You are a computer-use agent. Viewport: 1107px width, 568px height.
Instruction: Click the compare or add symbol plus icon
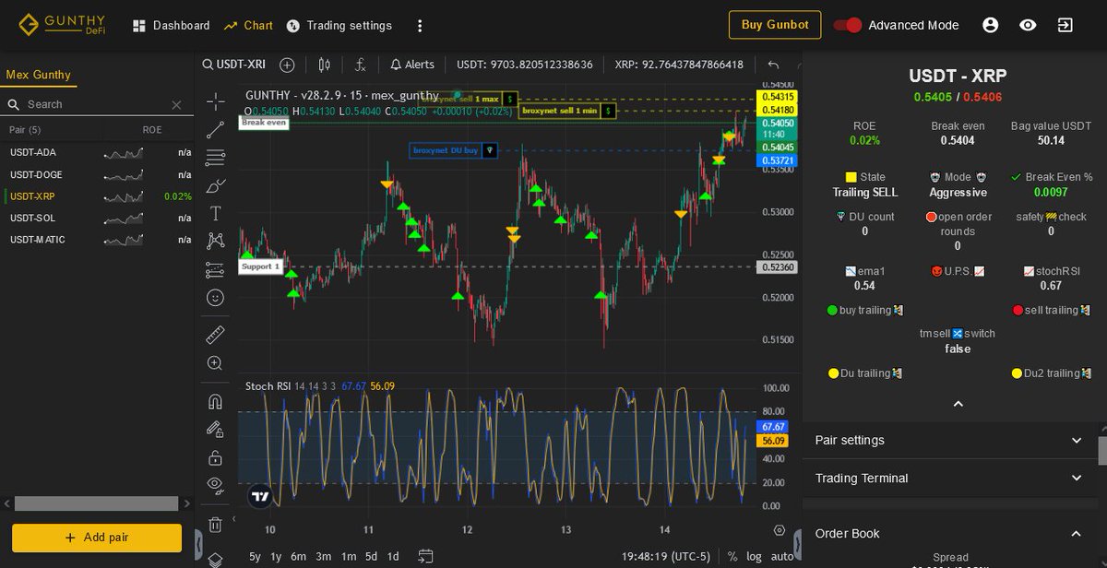(287, 65)
